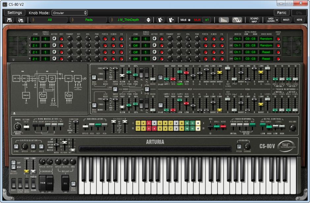Click the Multi red indicator label
The width and height of the screenshot is (310, 203).
(x=197, y=20)
